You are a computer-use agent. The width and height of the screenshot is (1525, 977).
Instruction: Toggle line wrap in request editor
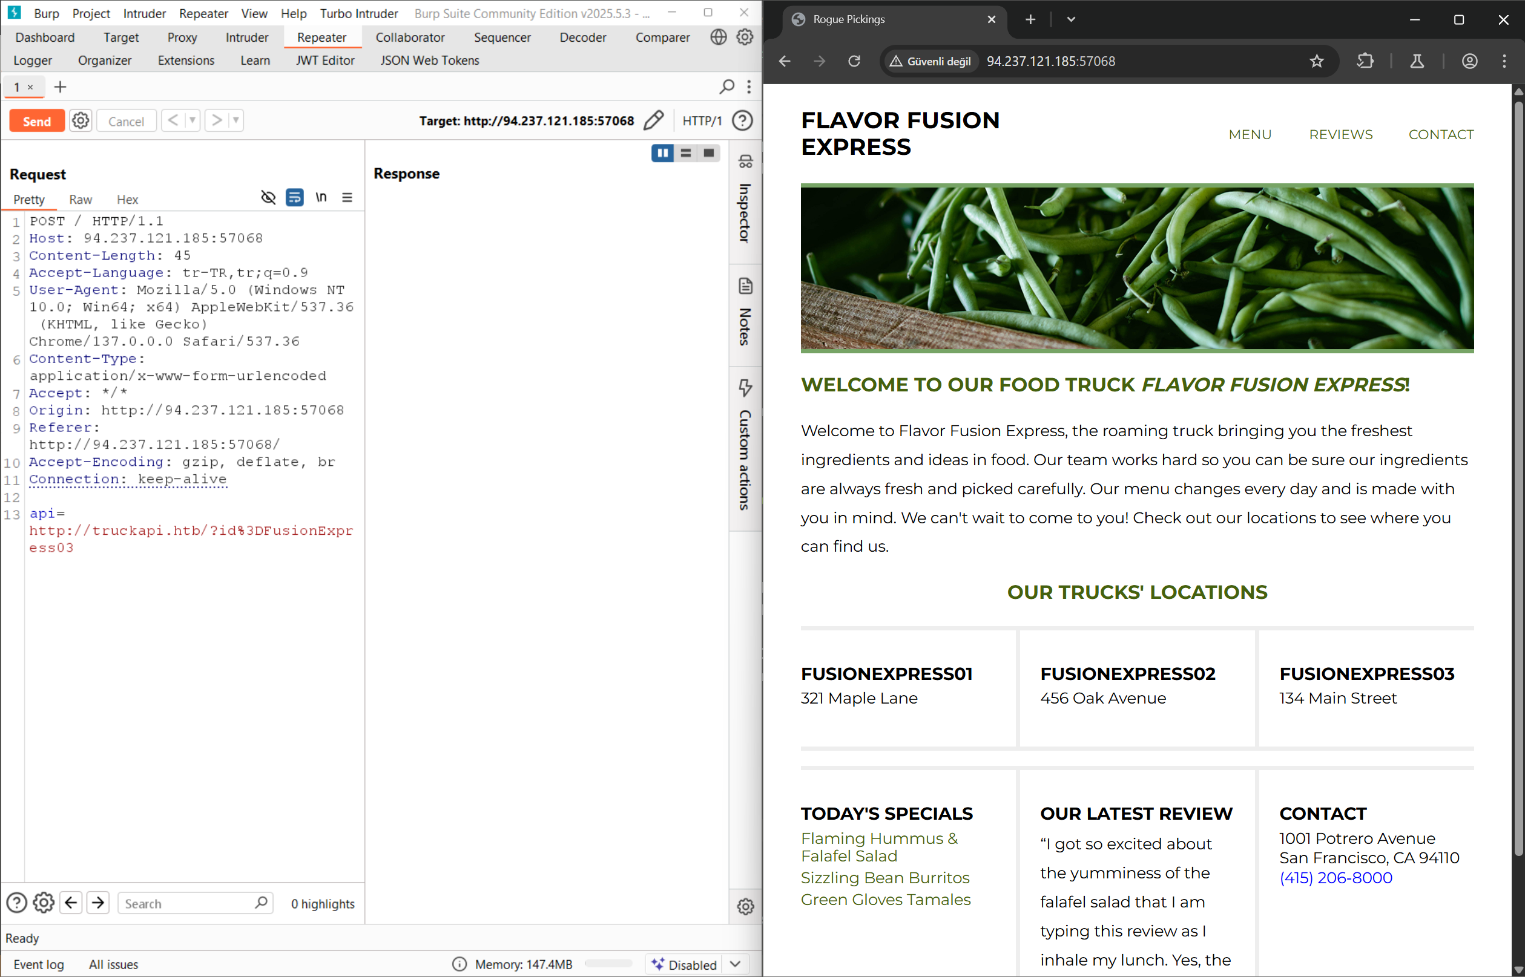pyautogui.click(x=295, y=198)
